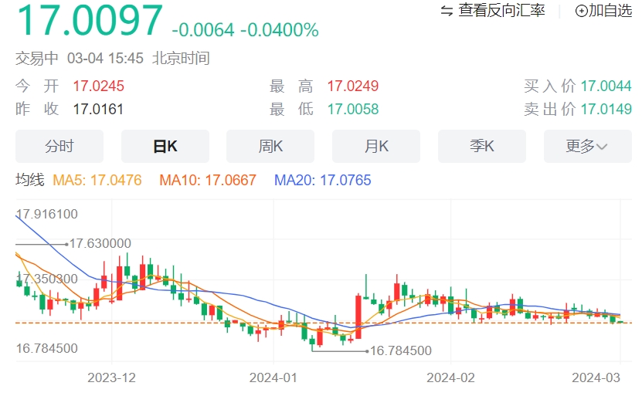Expand the 更多 dropdown

tap(588, 146)
